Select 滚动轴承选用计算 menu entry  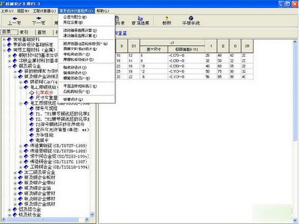point(80,30)
